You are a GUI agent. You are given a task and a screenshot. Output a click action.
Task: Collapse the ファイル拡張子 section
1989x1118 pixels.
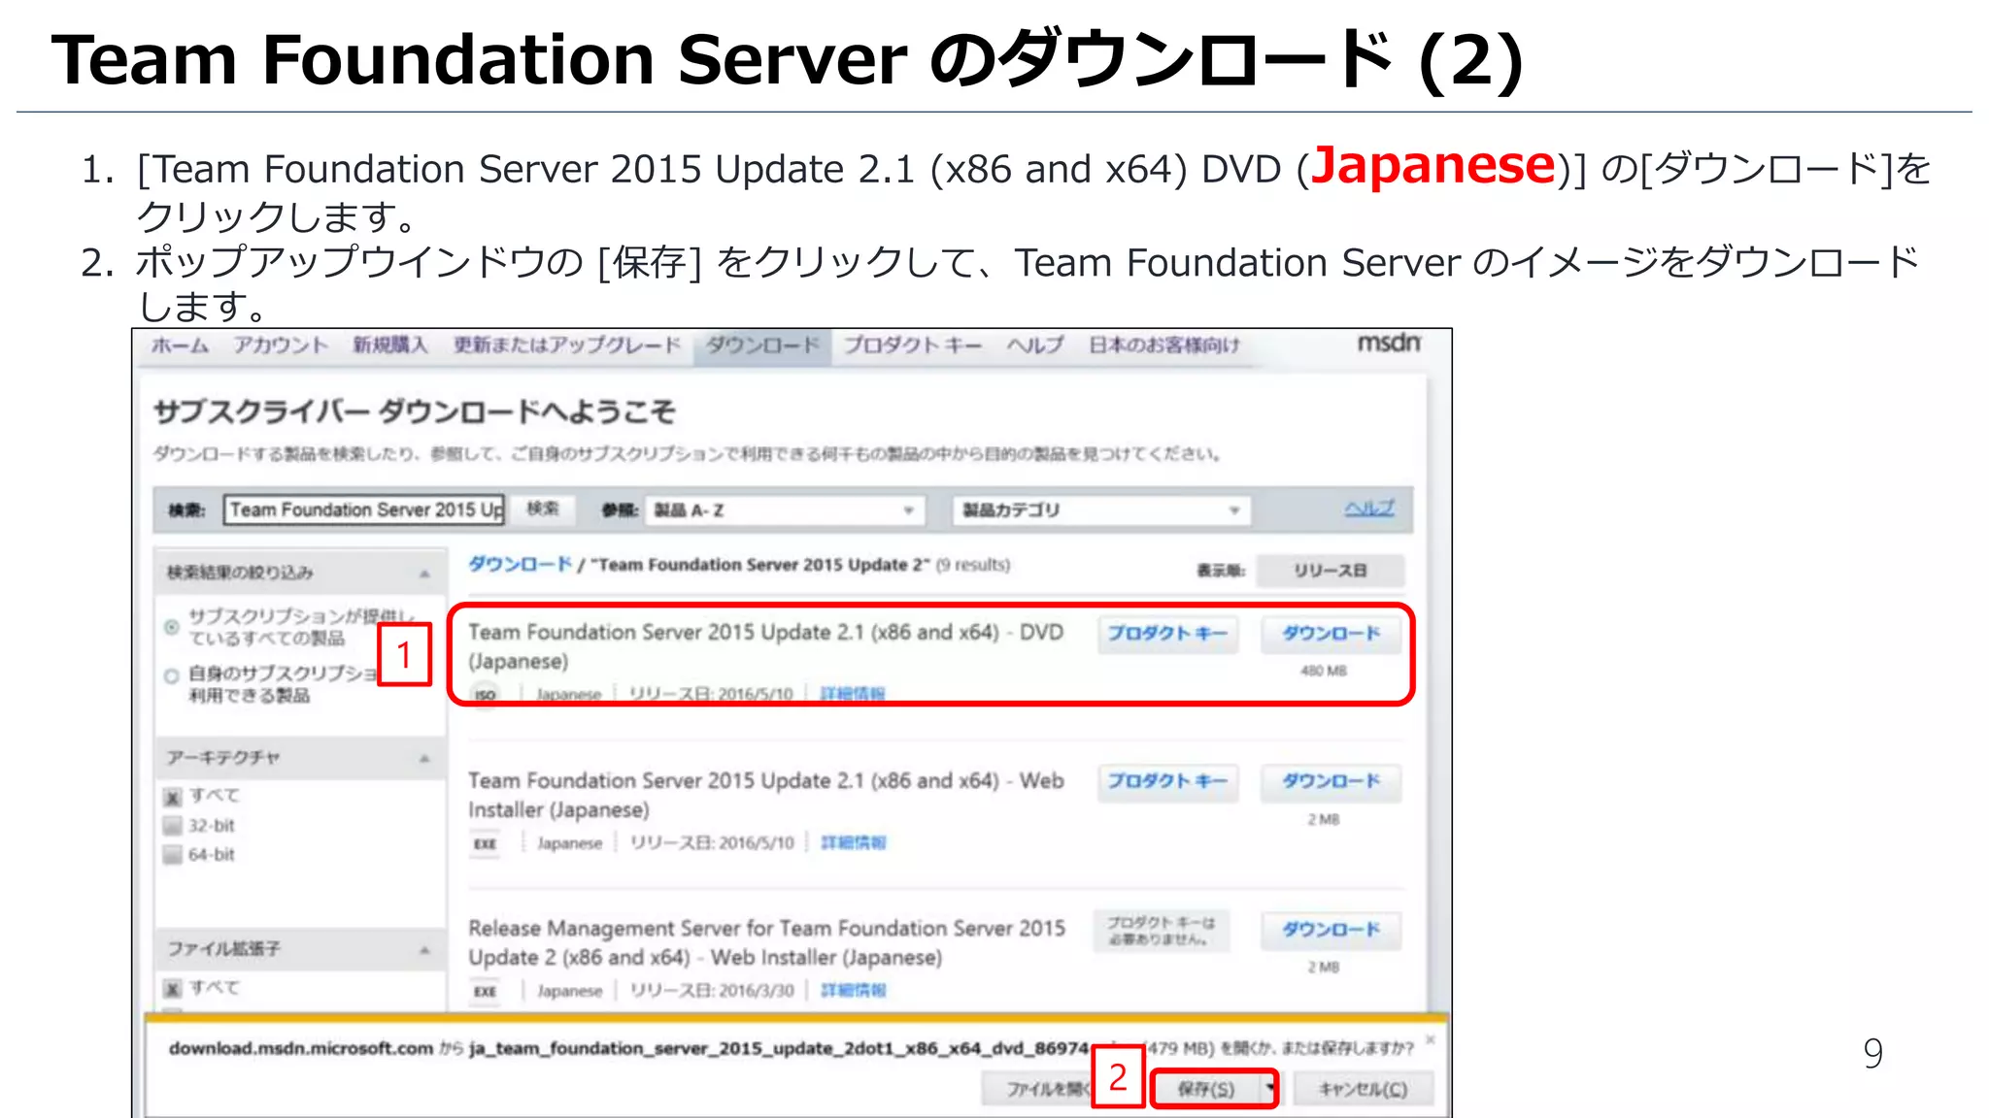coord(424,949)
